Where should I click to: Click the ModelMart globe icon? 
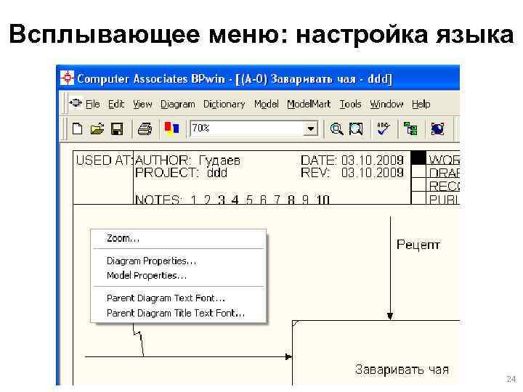tap(437, 128)
